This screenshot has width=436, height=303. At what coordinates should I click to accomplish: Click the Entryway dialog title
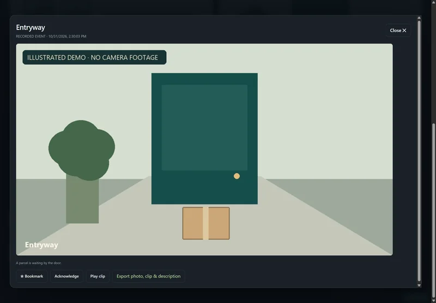pyautogui.click(x=31, y=27)
